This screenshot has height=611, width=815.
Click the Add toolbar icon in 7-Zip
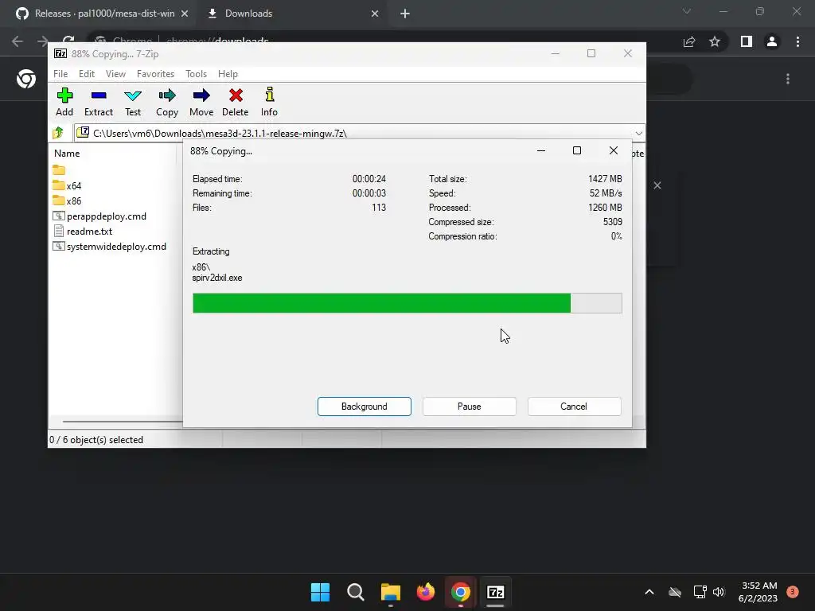[x=64, y=102]
